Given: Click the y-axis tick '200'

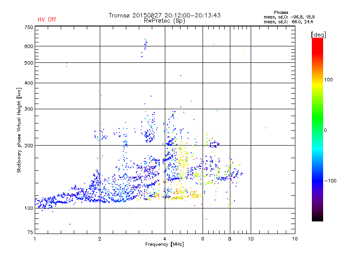Looking at the screenshot, I should pyautogui.click(x=29, y=146).
